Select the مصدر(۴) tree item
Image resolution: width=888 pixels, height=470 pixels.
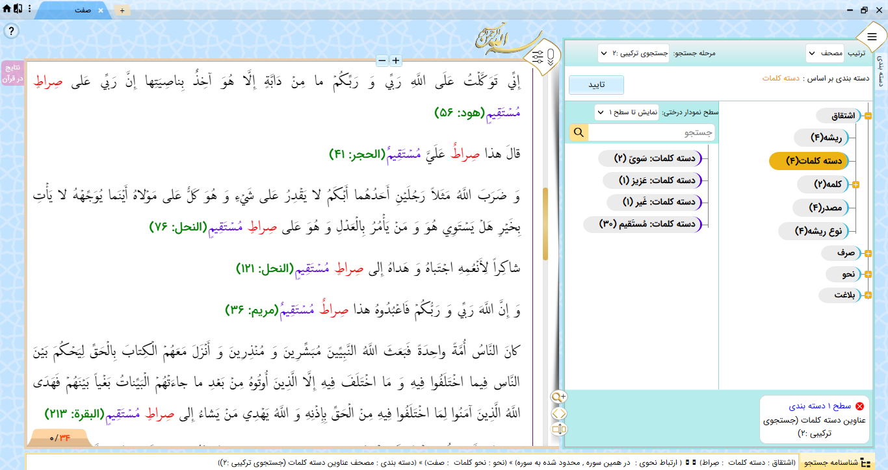pos(821,208)
